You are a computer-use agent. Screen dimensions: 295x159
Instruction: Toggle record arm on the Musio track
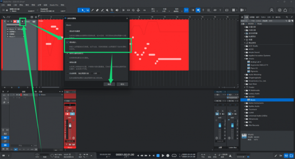click(x=15, y=21)
